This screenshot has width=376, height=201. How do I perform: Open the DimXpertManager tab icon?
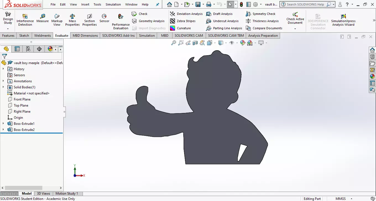coord(39,49)
